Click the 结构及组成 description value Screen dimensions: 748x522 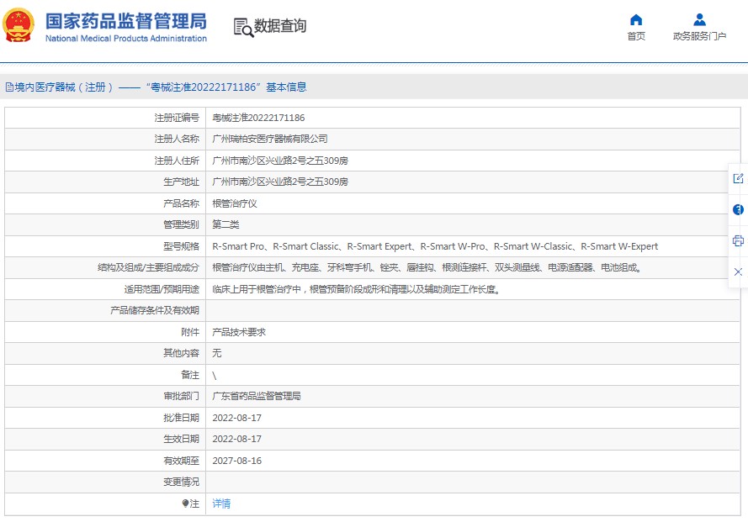427,267
